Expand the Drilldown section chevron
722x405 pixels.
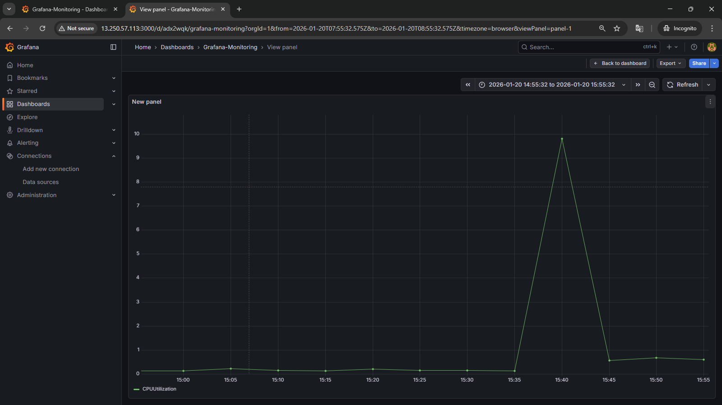tap(114, 130)
